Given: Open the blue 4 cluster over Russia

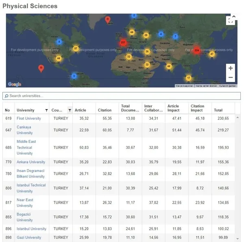Looking at the screenshot, I should point(161,34).
